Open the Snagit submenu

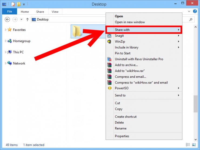pyautogui.click(x=144, y=36)
